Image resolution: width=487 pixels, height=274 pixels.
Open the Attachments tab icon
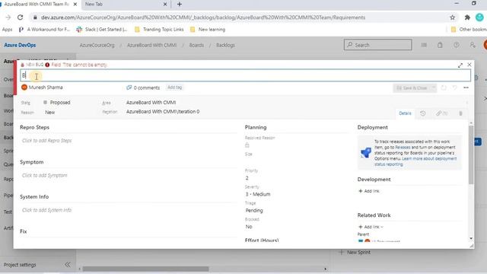pos(460,113)
